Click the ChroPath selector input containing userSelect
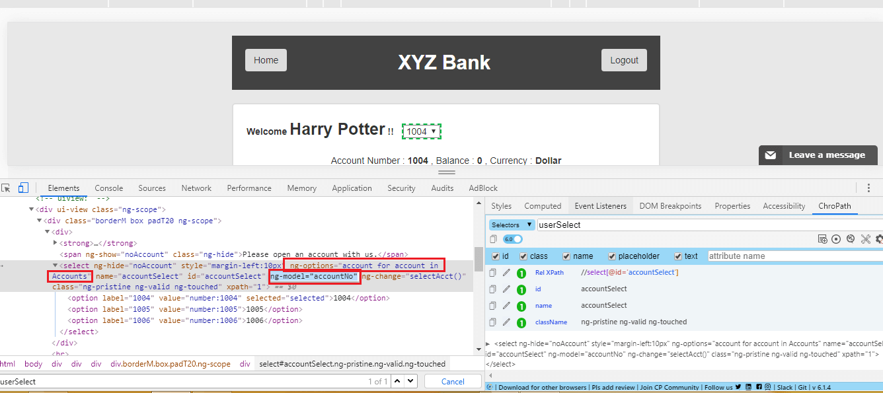Image resolution: width=883 pixels, height=393 pixels. (x=710, y=225)
